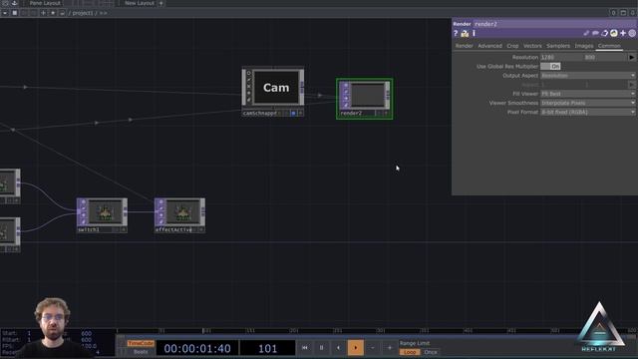Open Fill Viewer dropdown
This screenshot has height=359, width=638.
(587, 94)
